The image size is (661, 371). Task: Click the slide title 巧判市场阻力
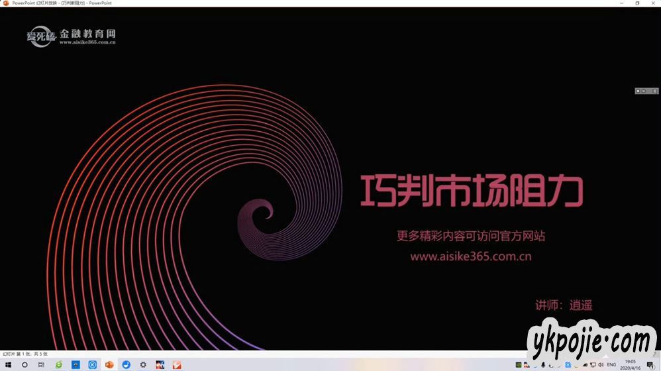pyautogui.click(x=471, y=191)
